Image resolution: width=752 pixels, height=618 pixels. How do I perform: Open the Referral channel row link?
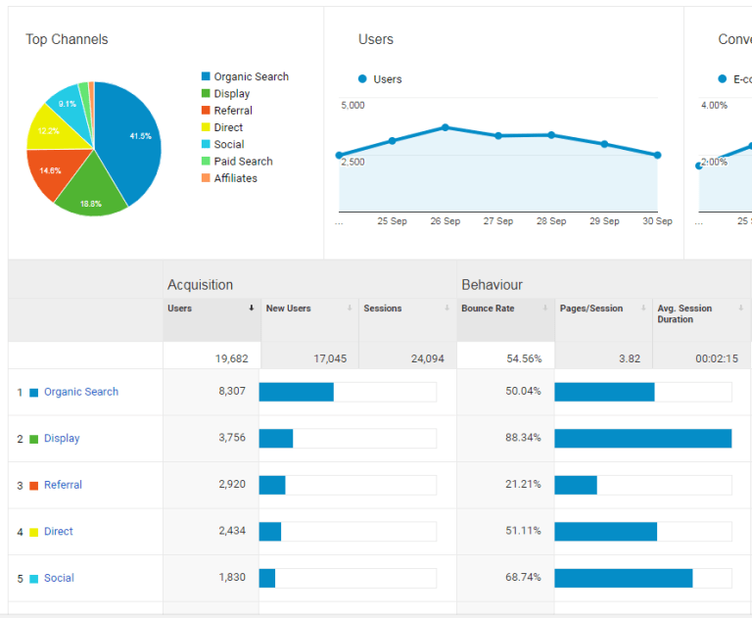pyautogui.click(x=63, y=485)
